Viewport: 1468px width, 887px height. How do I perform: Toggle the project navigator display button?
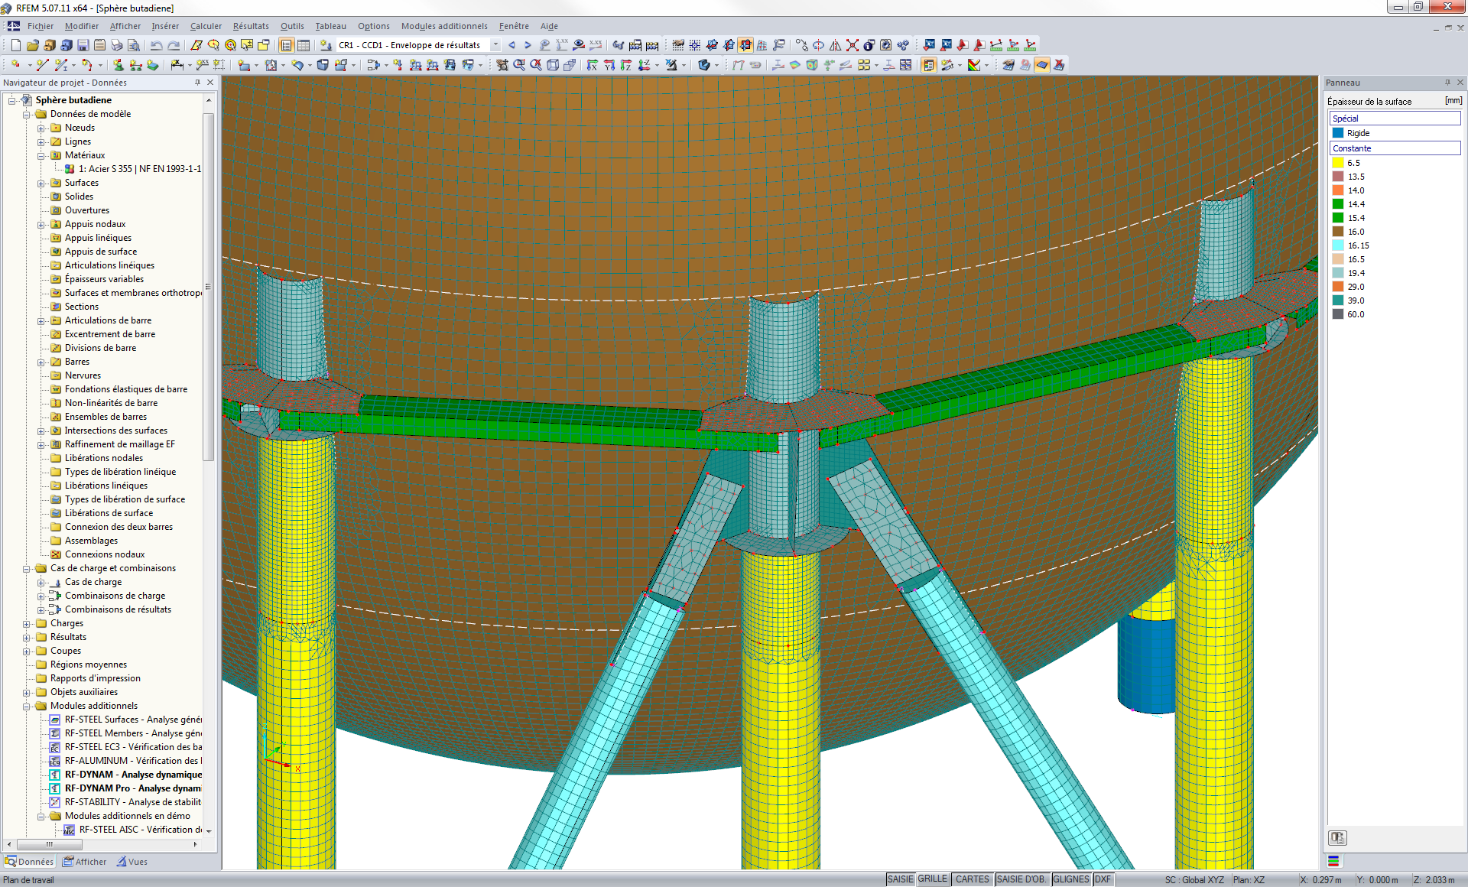[286, 45]
